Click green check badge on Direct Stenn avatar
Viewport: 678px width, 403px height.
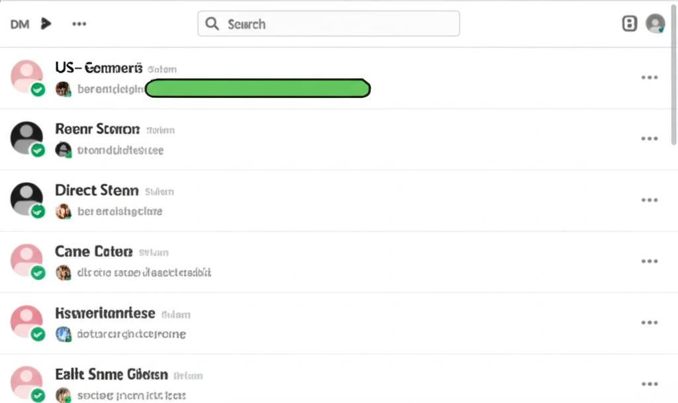click(38, 212)
